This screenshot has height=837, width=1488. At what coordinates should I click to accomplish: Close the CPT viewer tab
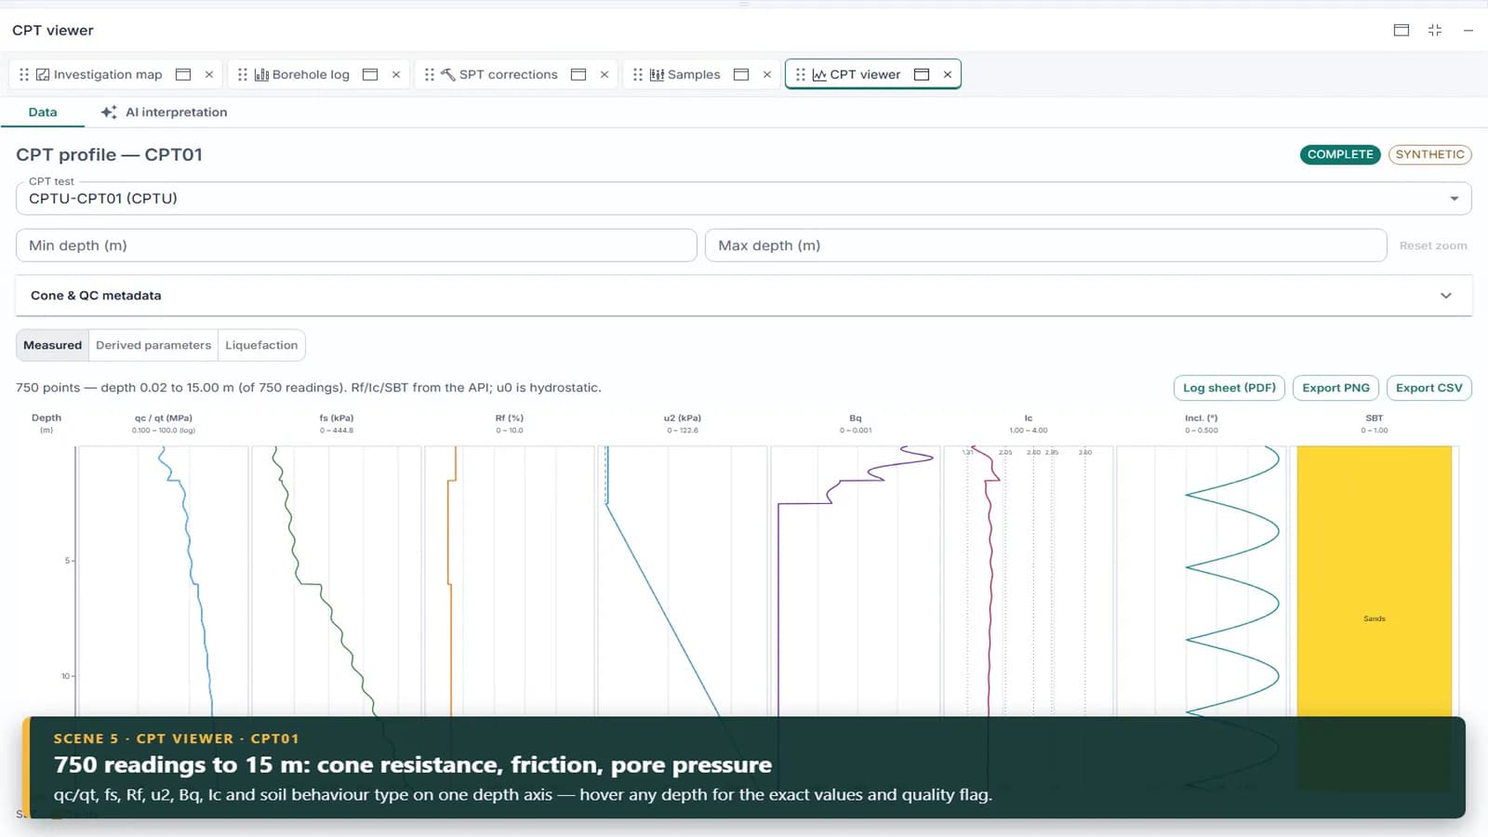click(x=948, y=74)
